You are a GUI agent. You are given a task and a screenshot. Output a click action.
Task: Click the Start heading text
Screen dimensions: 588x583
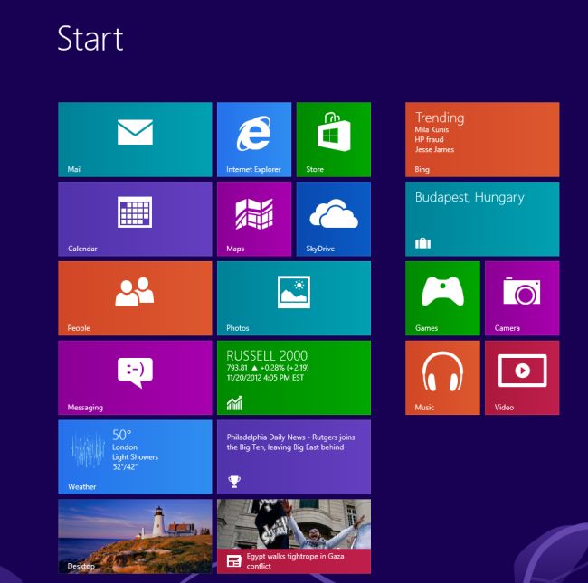(90, 38)
